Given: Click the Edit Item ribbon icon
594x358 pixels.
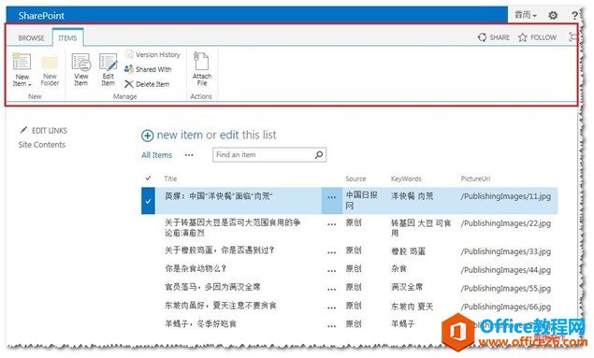Looking at the screenshot, I should pos(109,69).
